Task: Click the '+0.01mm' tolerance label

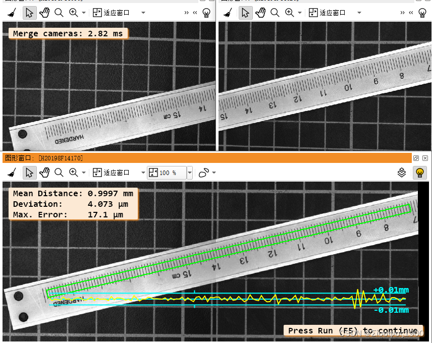Action: 391,290
